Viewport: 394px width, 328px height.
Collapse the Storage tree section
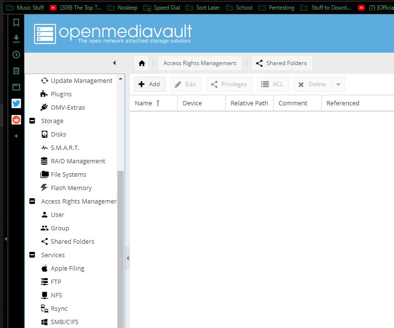(32, 121)
